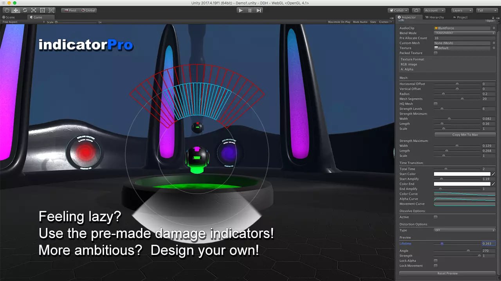
Task: Switch to the Scene tab
Action: click(9, 17)
